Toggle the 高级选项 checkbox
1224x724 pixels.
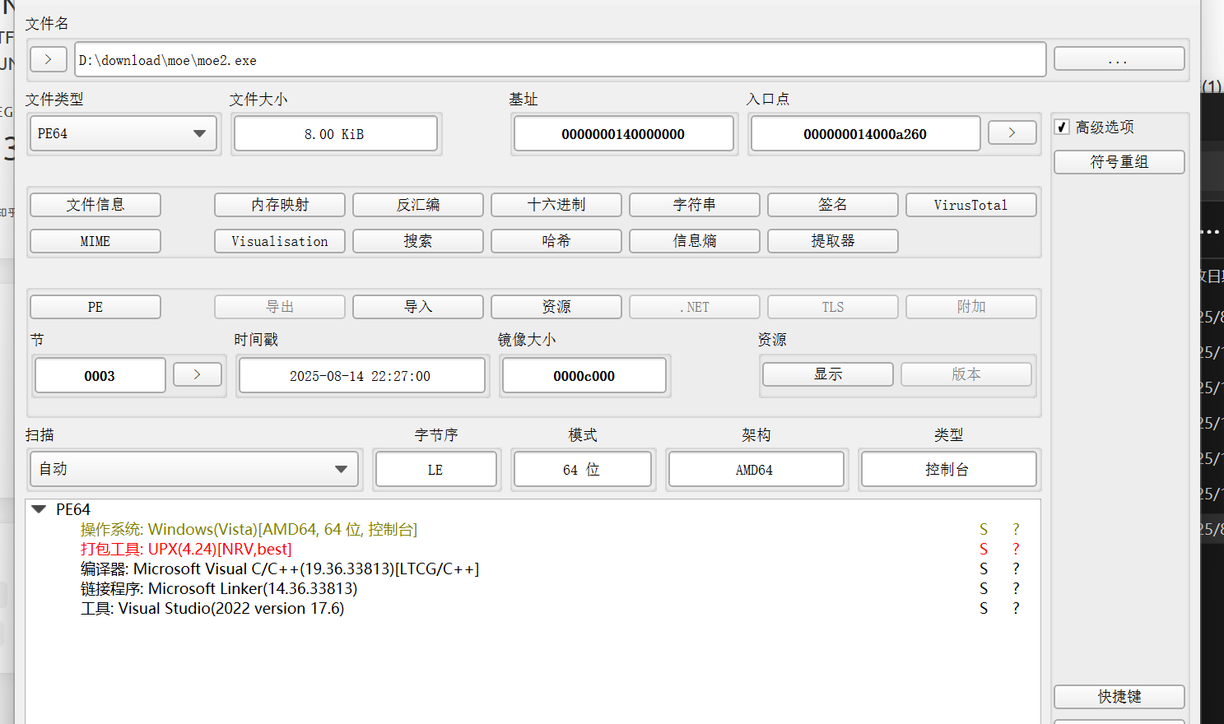tap(1063, 127)
